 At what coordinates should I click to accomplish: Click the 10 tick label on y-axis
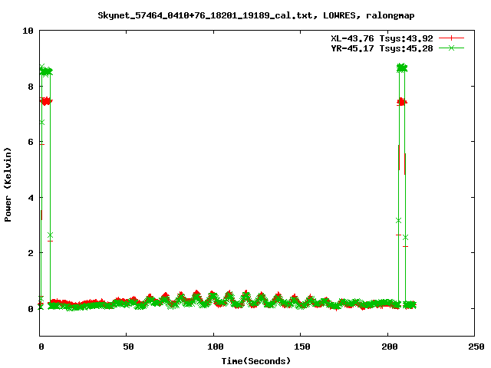point(28,31)
